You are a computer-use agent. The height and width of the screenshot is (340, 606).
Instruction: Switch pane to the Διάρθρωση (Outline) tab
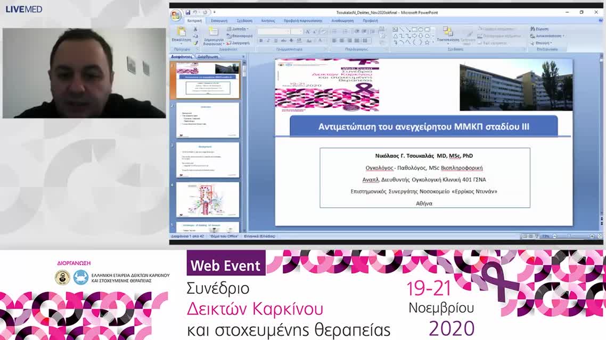pos(208,57)
